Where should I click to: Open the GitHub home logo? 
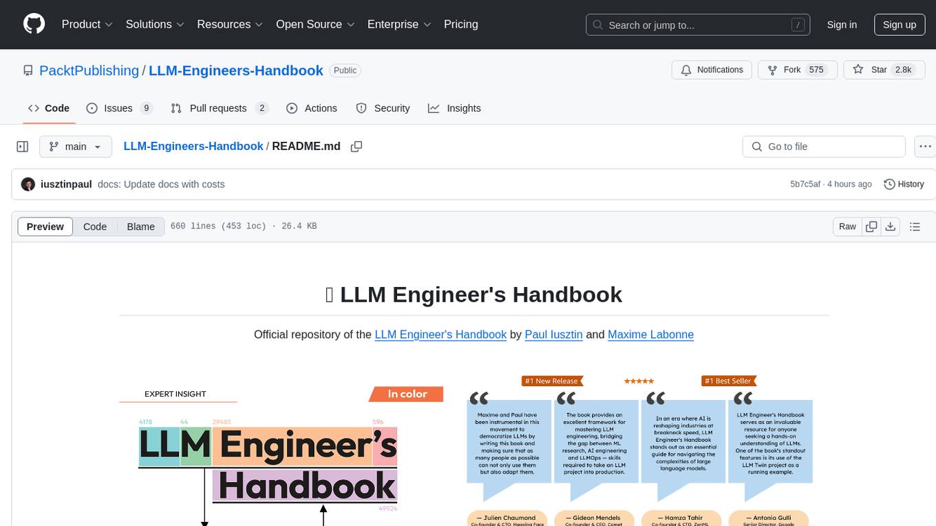click(x=34, y=24)
